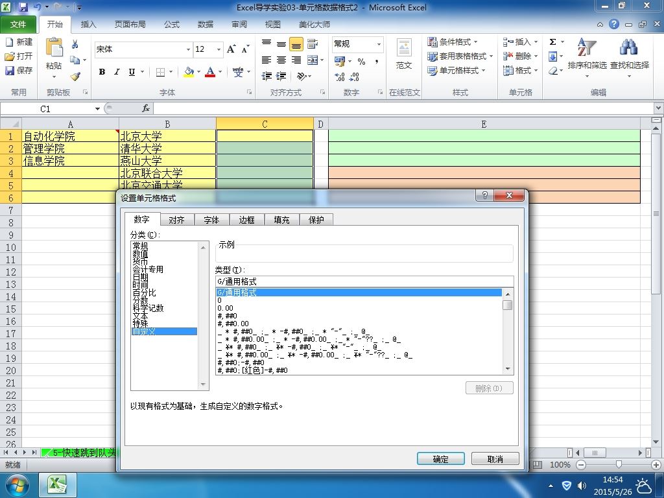Screen dimensions: 664x498
Task: Toggle Bold formatting in the ribbon
Action: click(102, 72)
